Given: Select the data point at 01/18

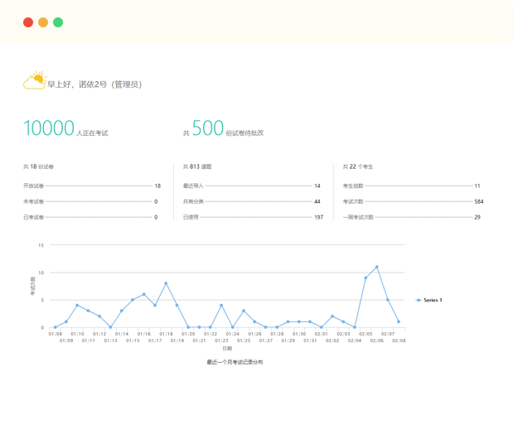Looking at the screenshot, I should [x=166, y=283].
